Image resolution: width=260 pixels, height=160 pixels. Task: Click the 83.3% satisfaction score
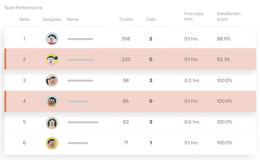223,59
